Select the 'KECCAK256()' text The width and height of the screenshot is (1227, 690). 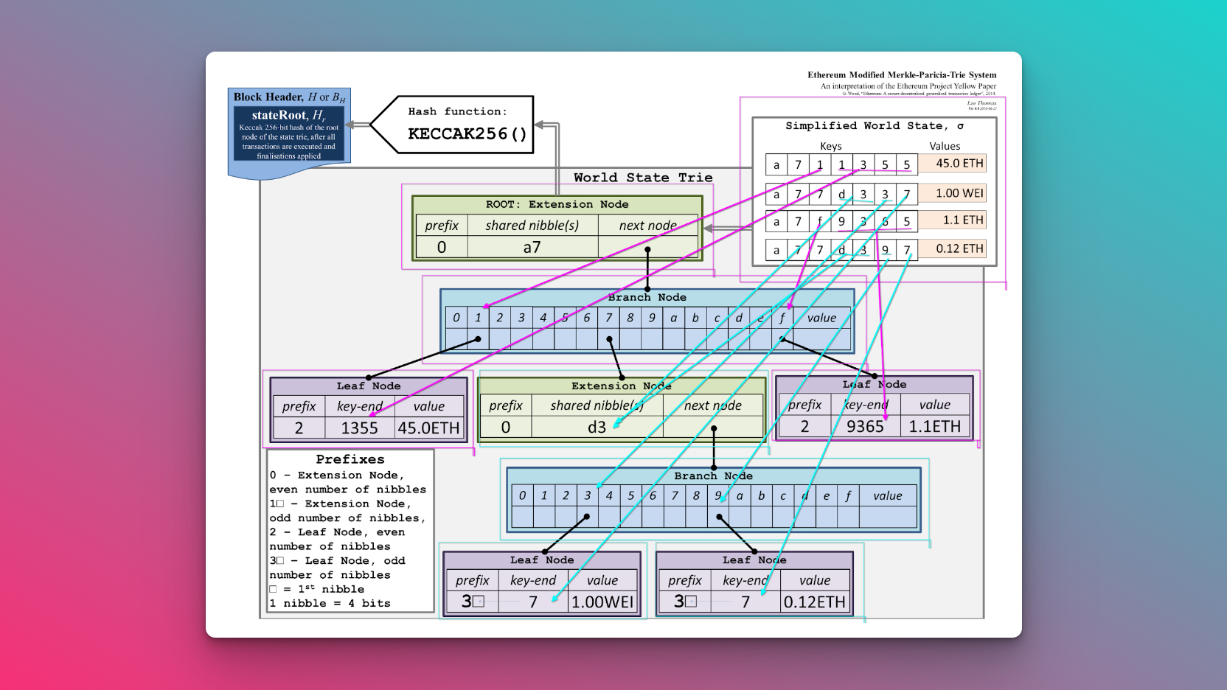click(468, 133)
